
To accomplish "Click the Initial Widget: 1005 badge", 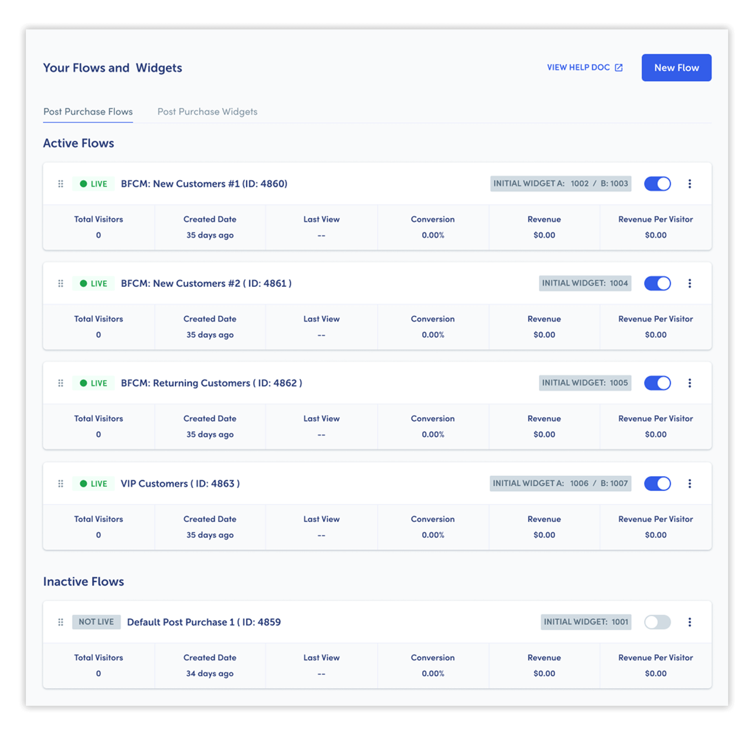I will pos(585,383).
